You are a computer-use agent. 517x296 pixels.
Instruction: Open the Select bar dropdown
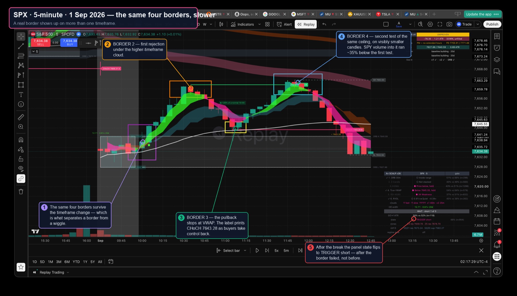(232, 251)
